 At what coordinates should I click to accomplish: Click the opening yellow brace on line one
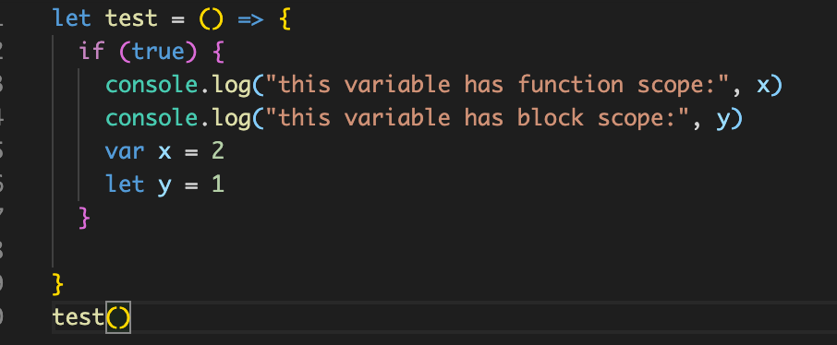(x=285, y=19)
